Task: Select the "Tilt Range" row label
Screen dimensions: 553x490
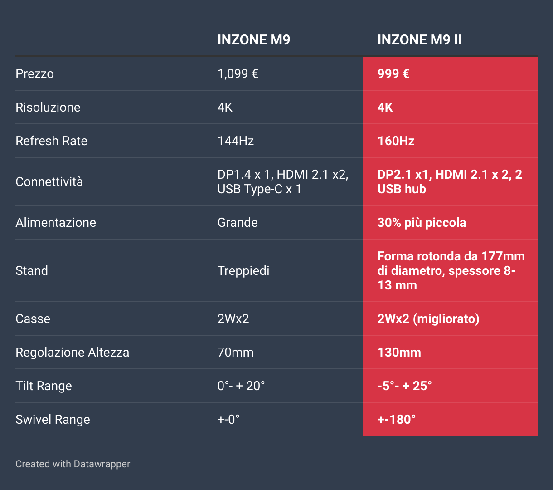Action: pos(44,386)
